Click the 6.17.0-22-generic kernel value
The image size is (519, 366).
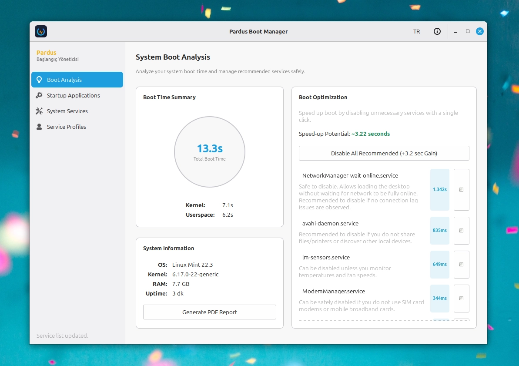pos(195,275)
